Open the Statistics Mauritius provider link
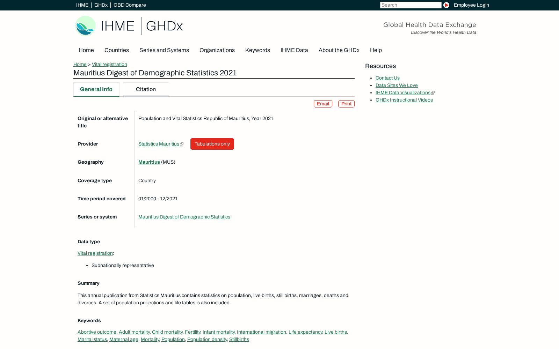The width and height of the screenshot is (559, 349). 159,144
